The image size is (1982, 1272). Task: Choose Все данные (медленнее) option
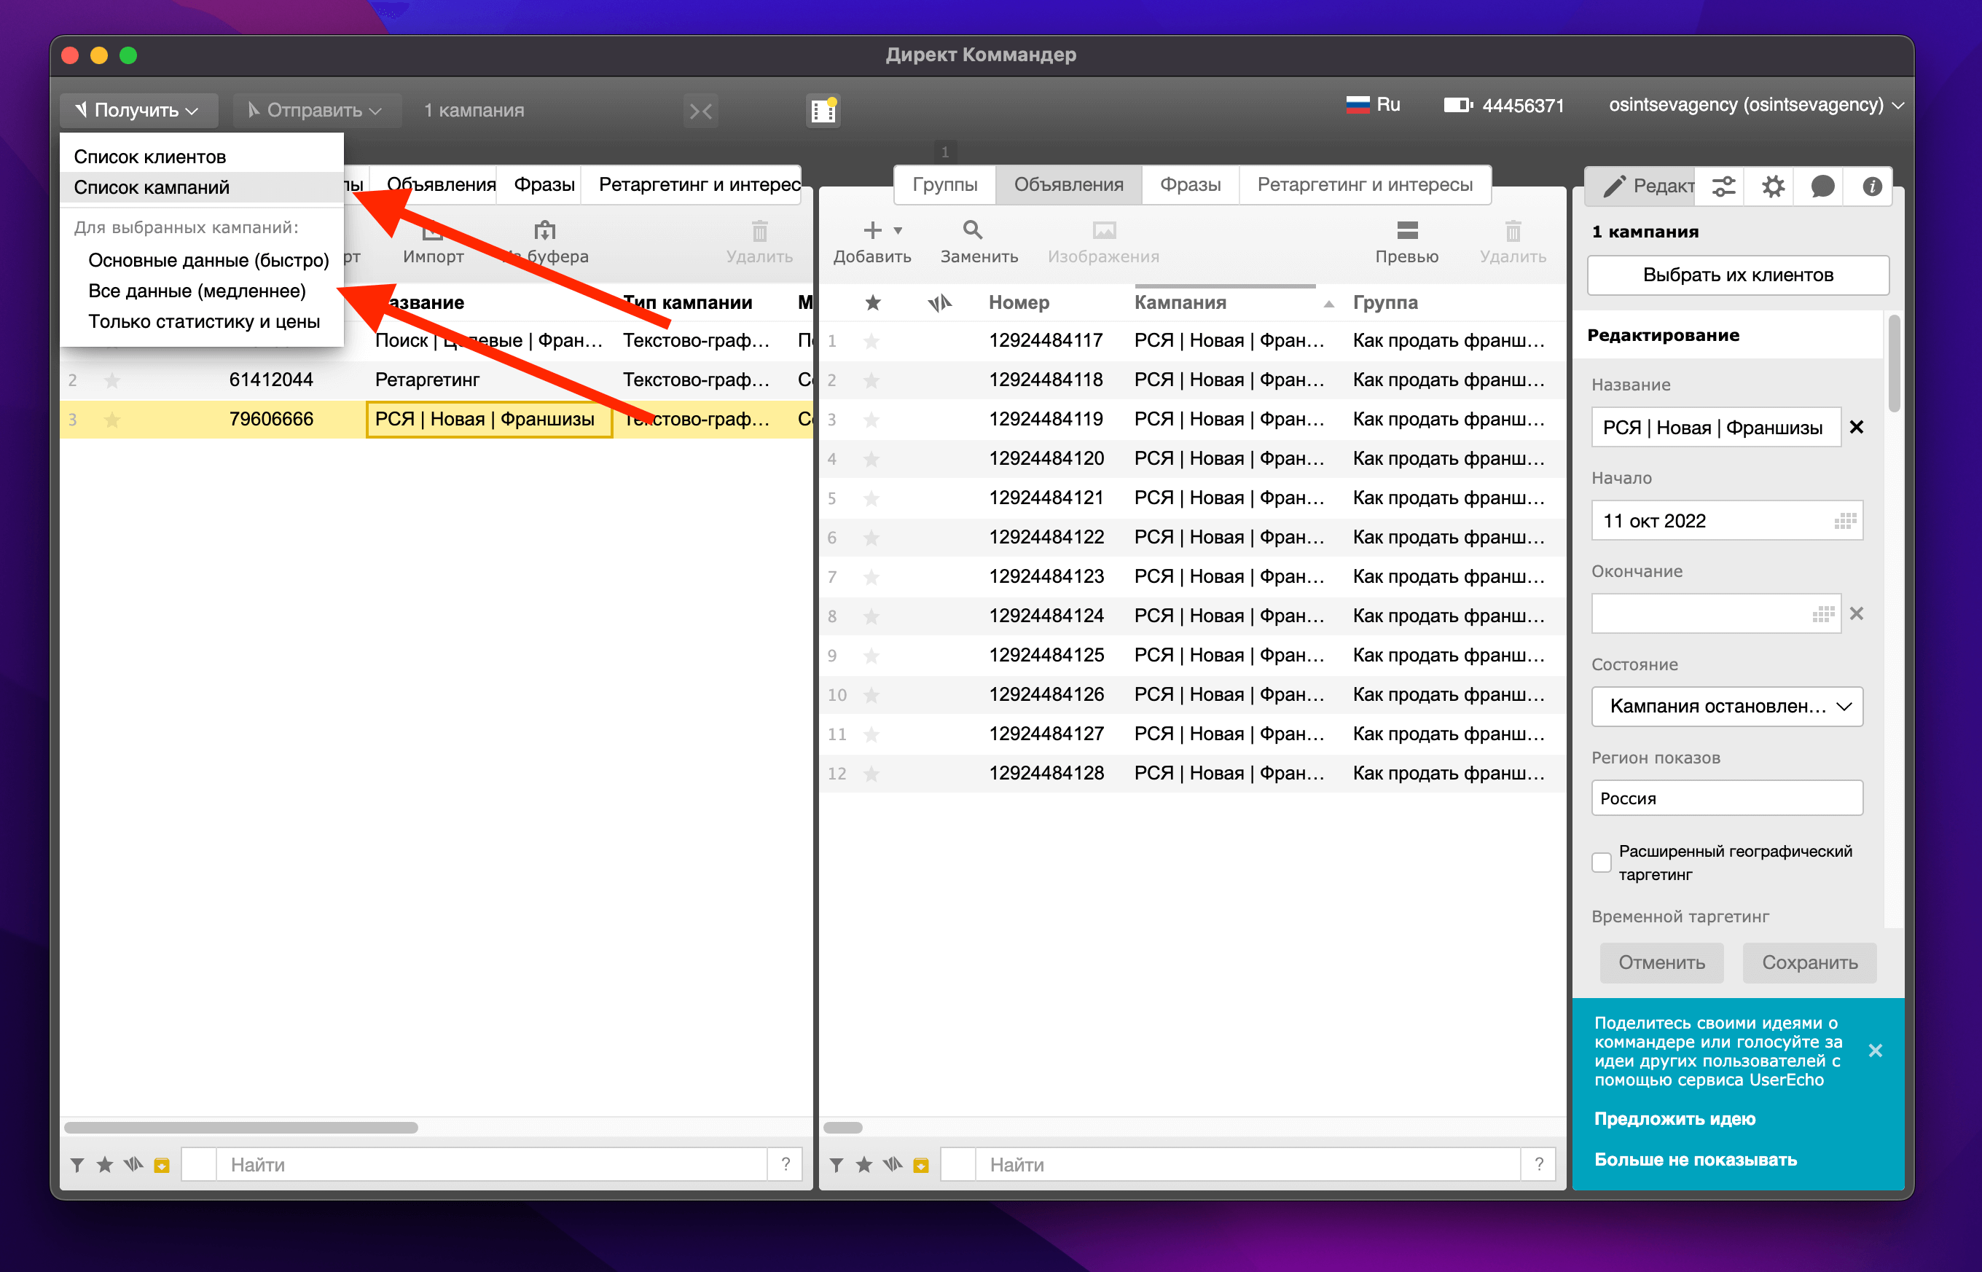coord(197,290)
